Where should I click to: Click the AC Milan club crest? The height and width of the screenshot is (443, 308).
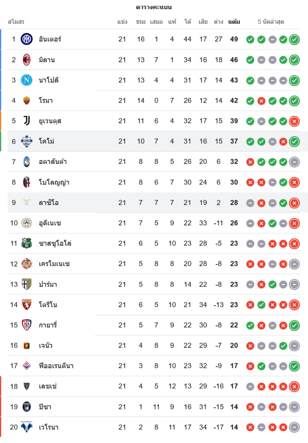(x=27, y=59)
